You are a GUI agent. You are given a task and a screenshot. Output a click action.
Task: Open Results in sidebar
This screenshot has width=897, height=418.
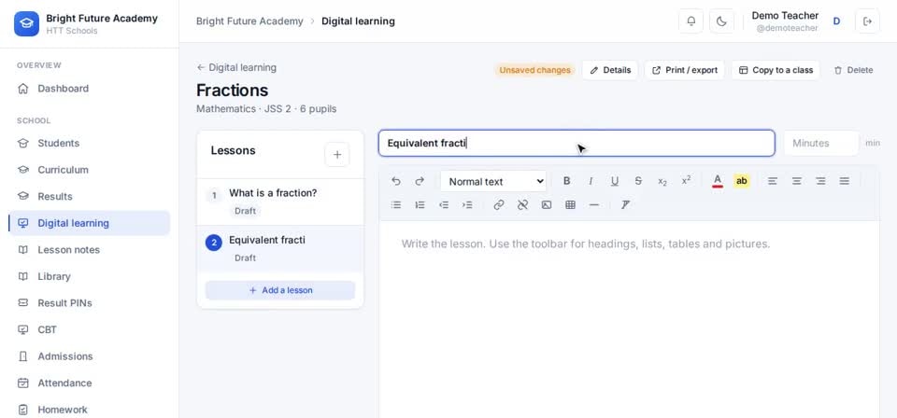(x=90, y=197)
